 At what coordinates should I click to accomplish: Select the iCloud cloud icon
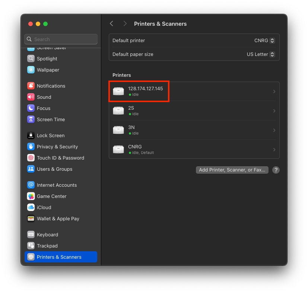(x=31, y=207)
